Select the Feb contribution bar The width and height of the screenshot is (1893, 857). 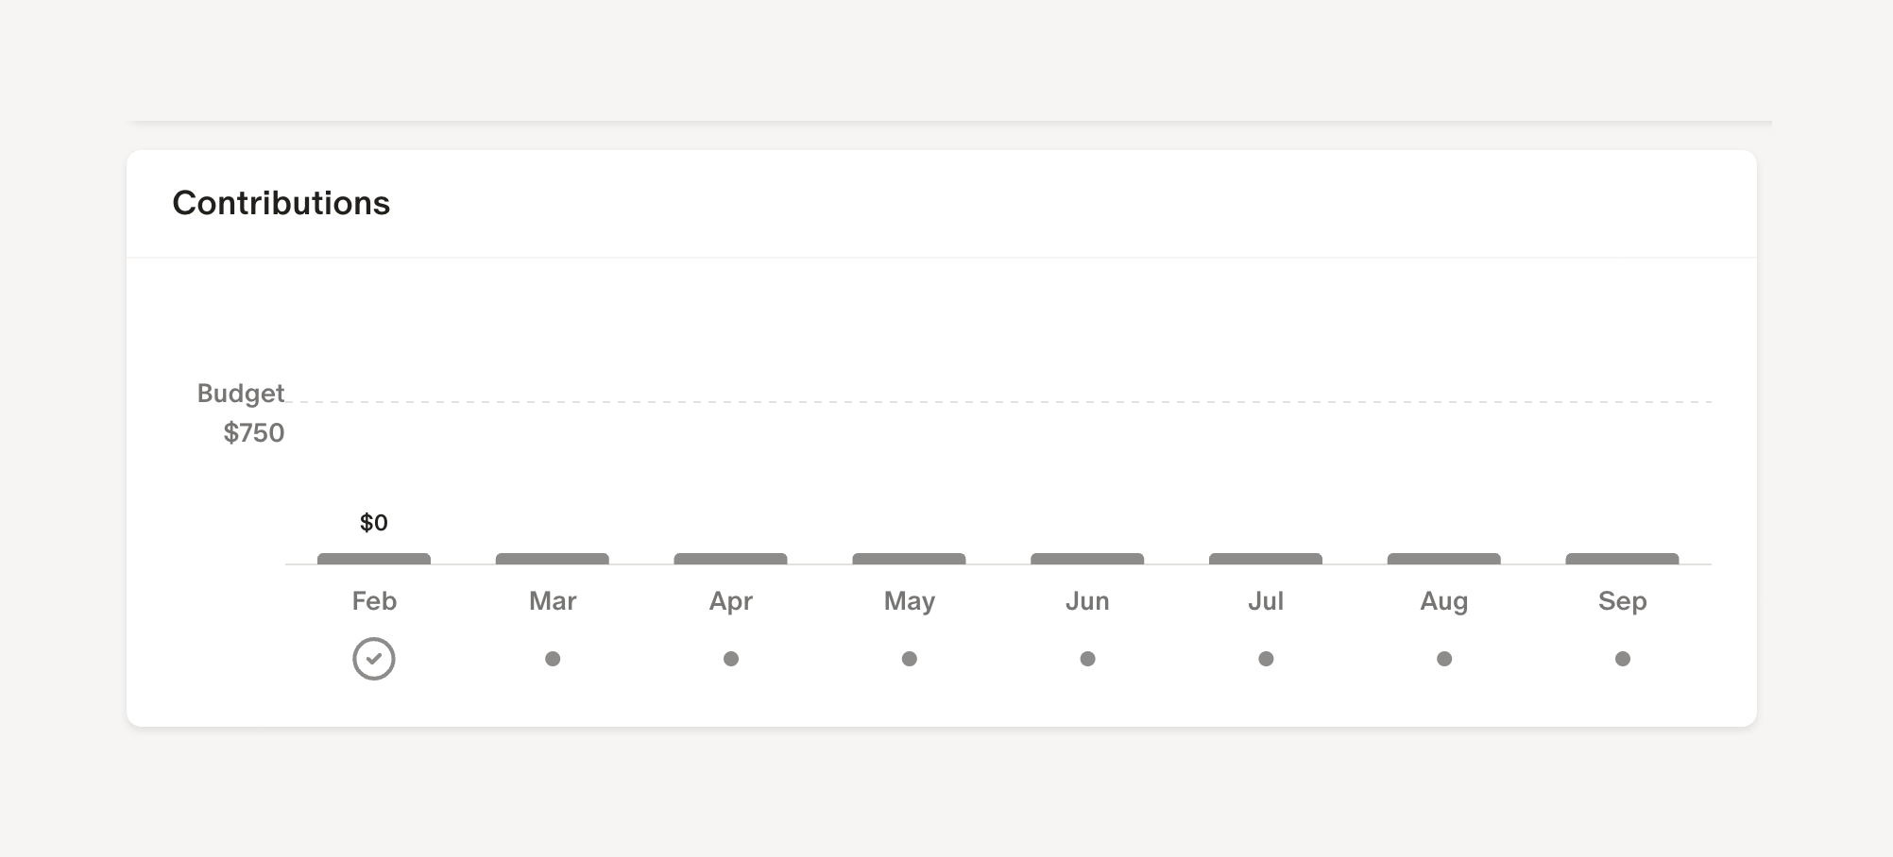click(x=374, y=559)
